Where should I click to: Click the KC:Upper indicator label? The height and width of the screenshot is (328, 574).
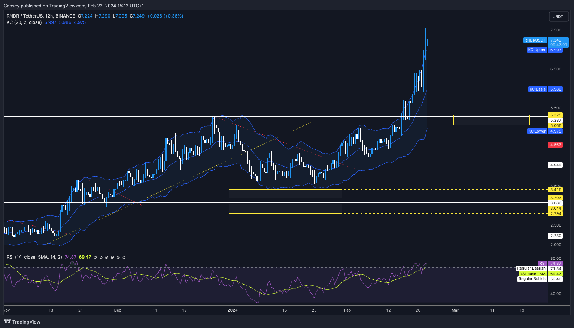click(537, 50)
